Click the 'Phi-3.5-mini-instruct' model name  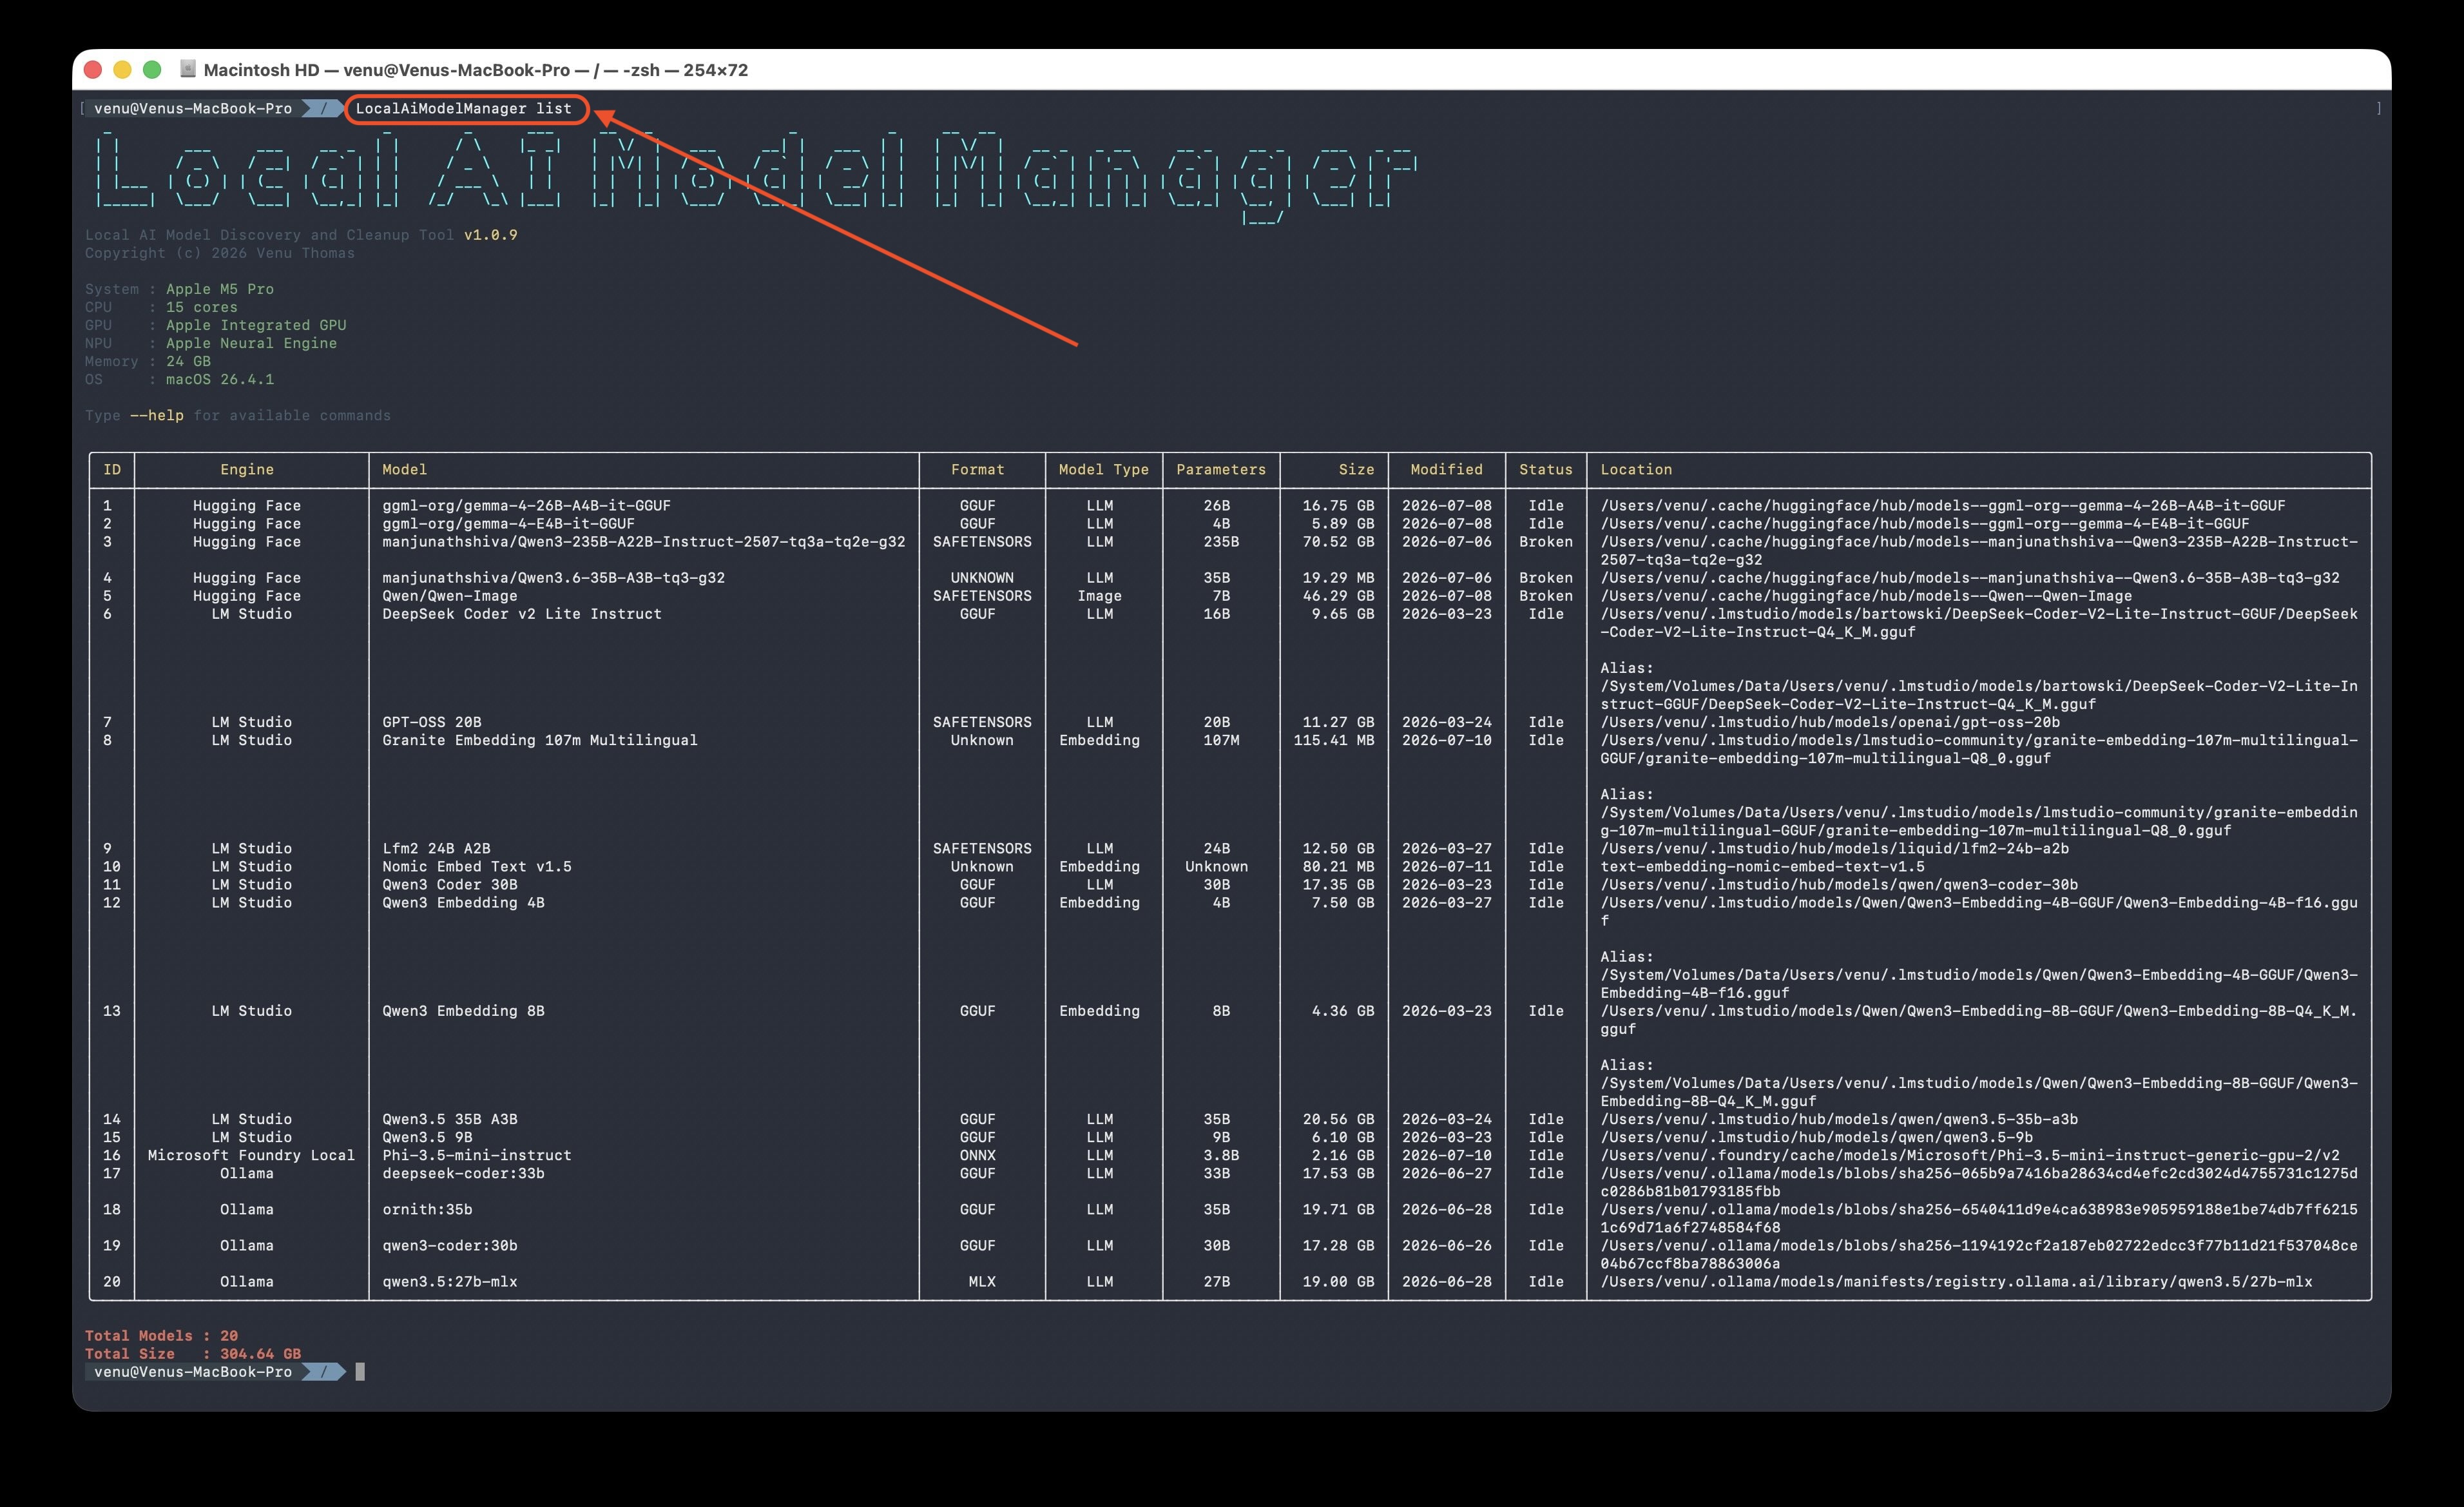coord(477,1155)
